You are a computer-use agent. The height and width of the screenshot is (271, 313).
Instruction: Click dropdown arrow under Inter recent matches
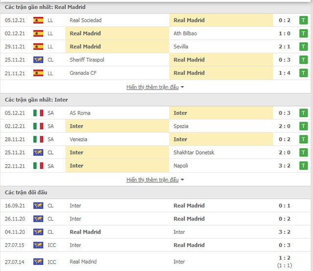182,180
